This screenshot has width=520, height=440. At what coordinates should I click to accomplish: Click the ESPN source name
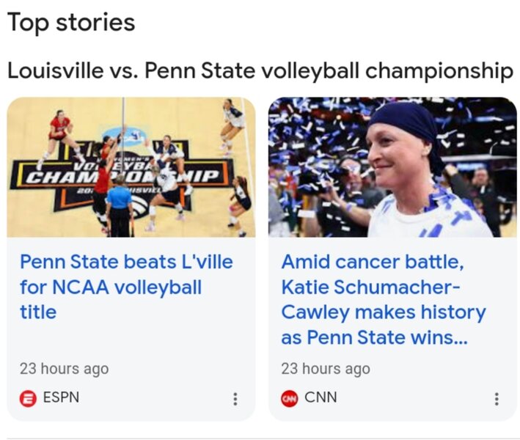coord(62,397)
